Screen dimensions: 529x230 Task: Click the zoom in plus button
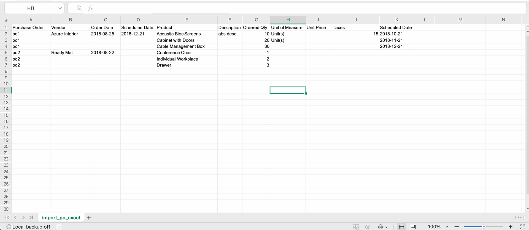click(511, 227)
